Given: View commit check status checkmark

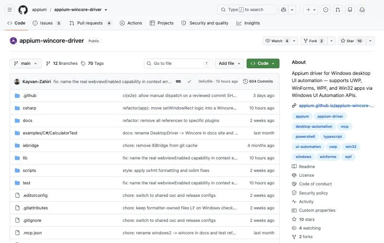Looking at the screenshot, I should pyautogui.click(x=189, y=81).
